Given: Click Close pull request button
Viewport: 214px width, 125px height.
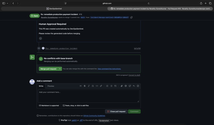Looking at the screenshot, I should click(x=116, y=111).
